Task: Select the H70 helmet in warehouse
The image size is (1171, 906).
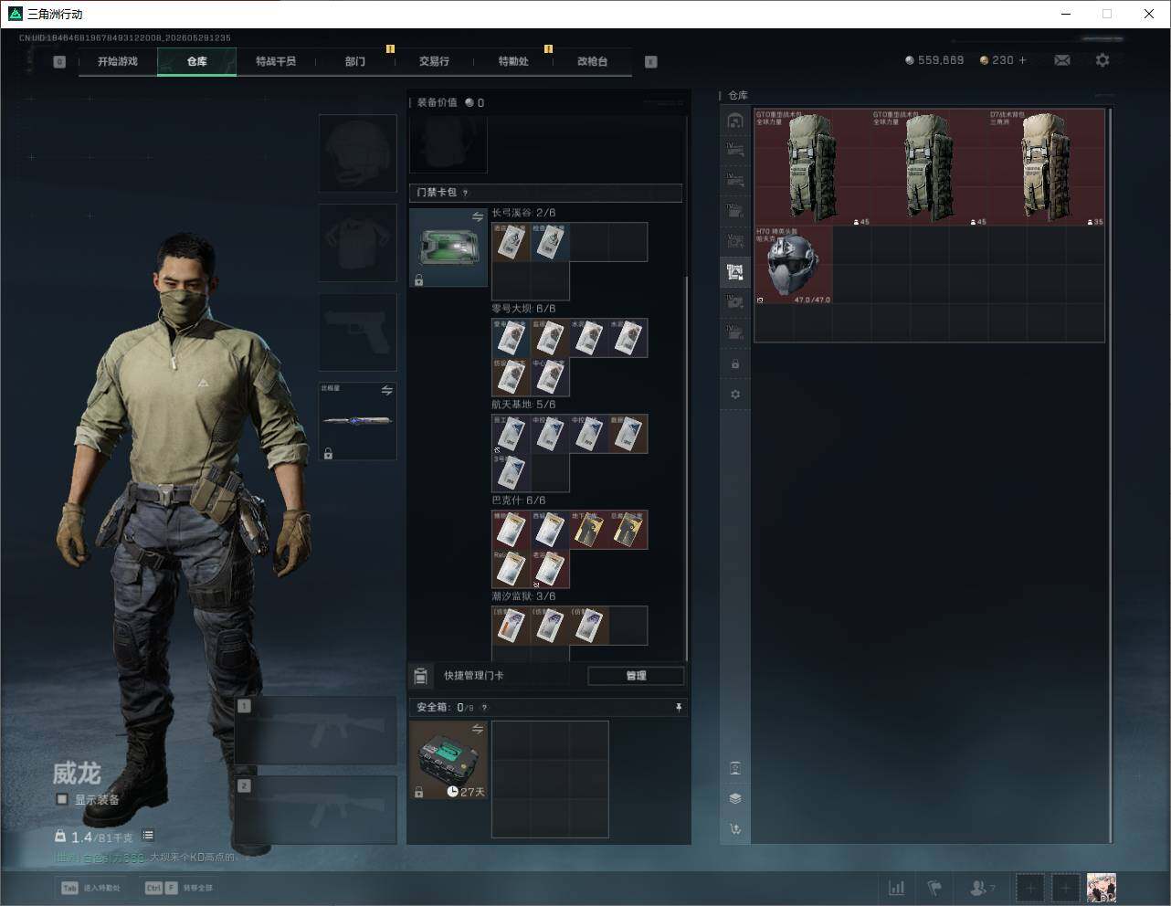Action: (x=794, y=266)
